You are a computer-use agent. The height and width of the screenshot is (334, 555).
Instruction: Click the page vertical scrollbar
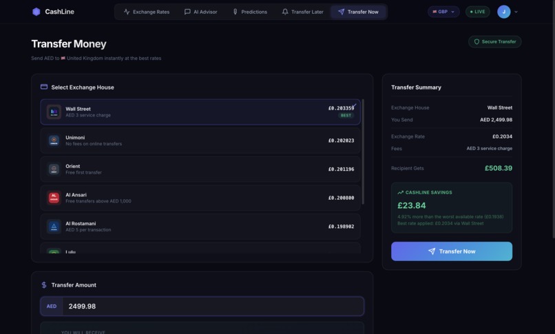[553, 118]
